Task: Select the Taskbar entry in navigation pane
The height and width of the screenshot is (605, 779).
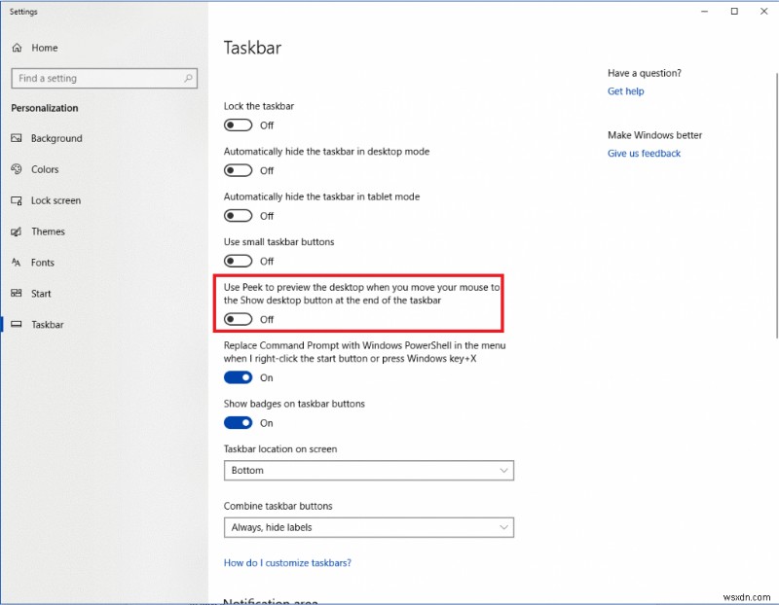Action: [x=50, y=324]
